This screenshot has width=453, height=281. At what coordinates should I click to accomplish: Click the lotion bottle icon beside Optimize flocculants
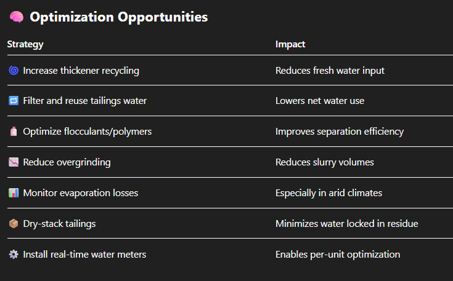click(x=14, y=132)
